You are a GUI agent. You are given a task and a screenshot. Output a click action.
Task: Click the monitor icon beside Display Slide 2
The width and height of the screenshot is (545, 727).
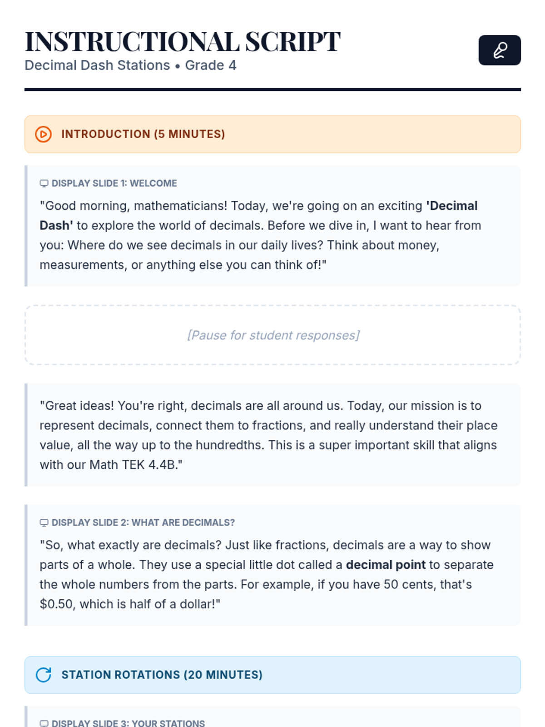pyautogui.click(x=44, y=523)
